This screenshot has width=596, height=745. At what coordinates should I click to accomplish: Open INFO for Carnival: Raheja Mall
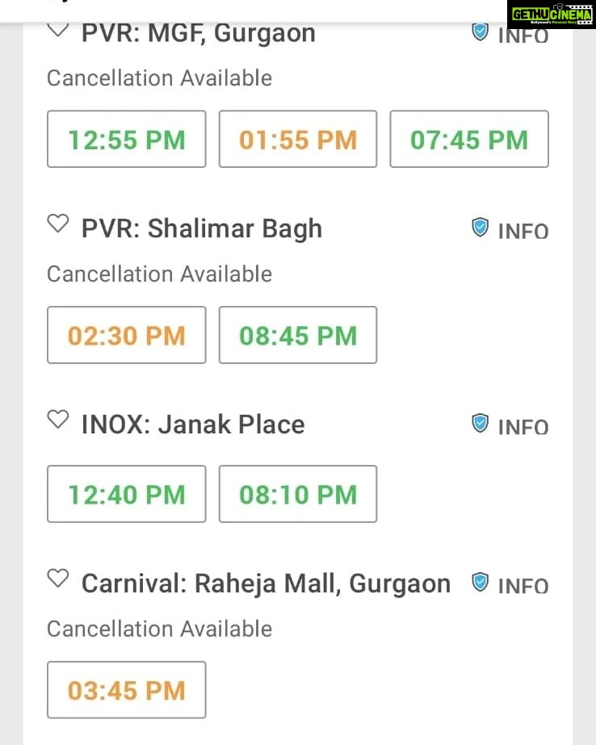(523, 586)
